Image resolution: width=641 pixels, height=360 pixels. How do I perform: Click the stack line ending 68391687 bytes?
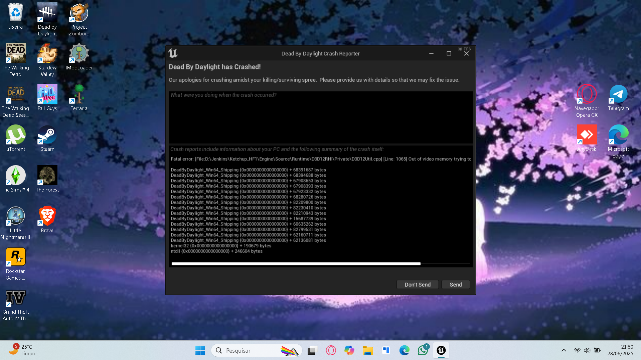(249, 170)
